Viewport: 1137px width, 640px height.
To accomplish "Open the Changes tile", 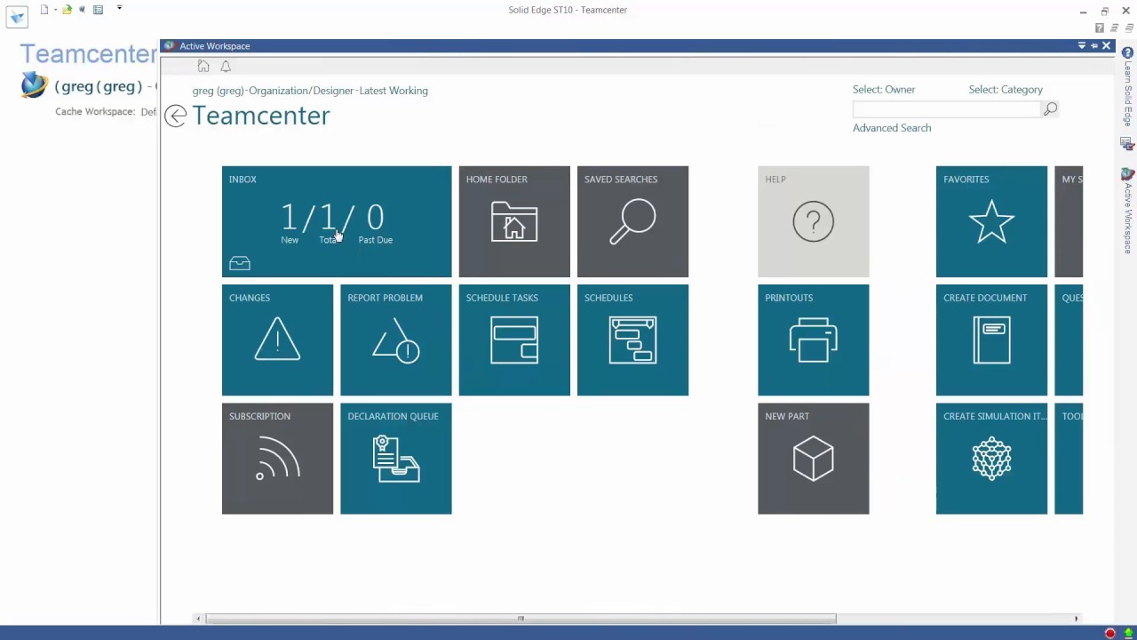I will point(277,340).
